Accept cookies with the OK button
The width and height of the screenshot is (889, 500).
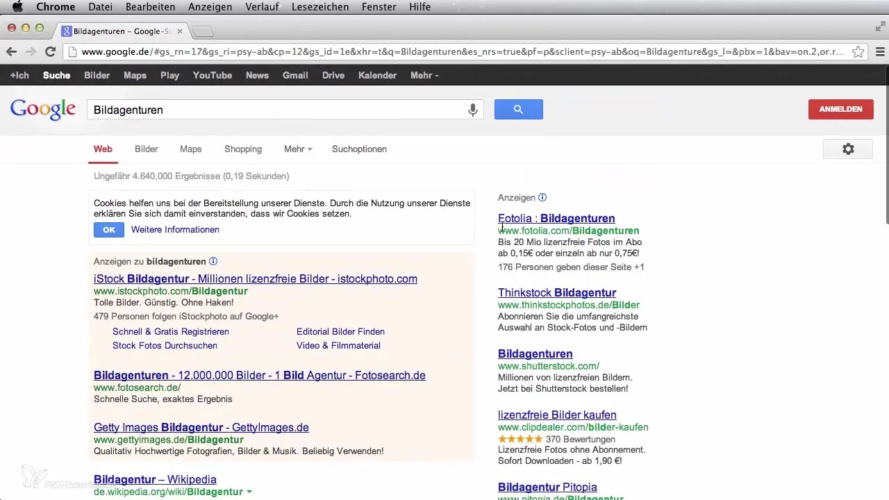click(109, 230)
